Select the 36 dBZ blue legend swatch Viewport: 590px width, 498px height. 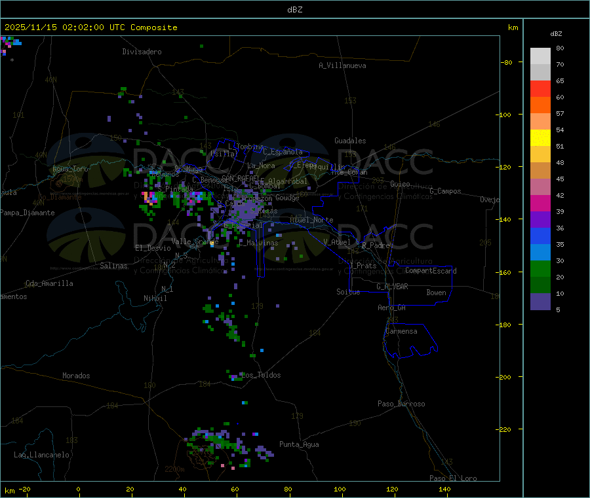tap(540, 236)
